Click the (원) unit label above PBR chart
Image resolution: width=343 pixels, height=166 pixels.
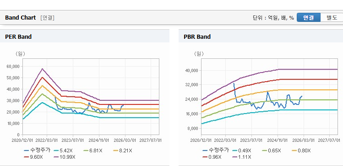(x=199, y=54)
